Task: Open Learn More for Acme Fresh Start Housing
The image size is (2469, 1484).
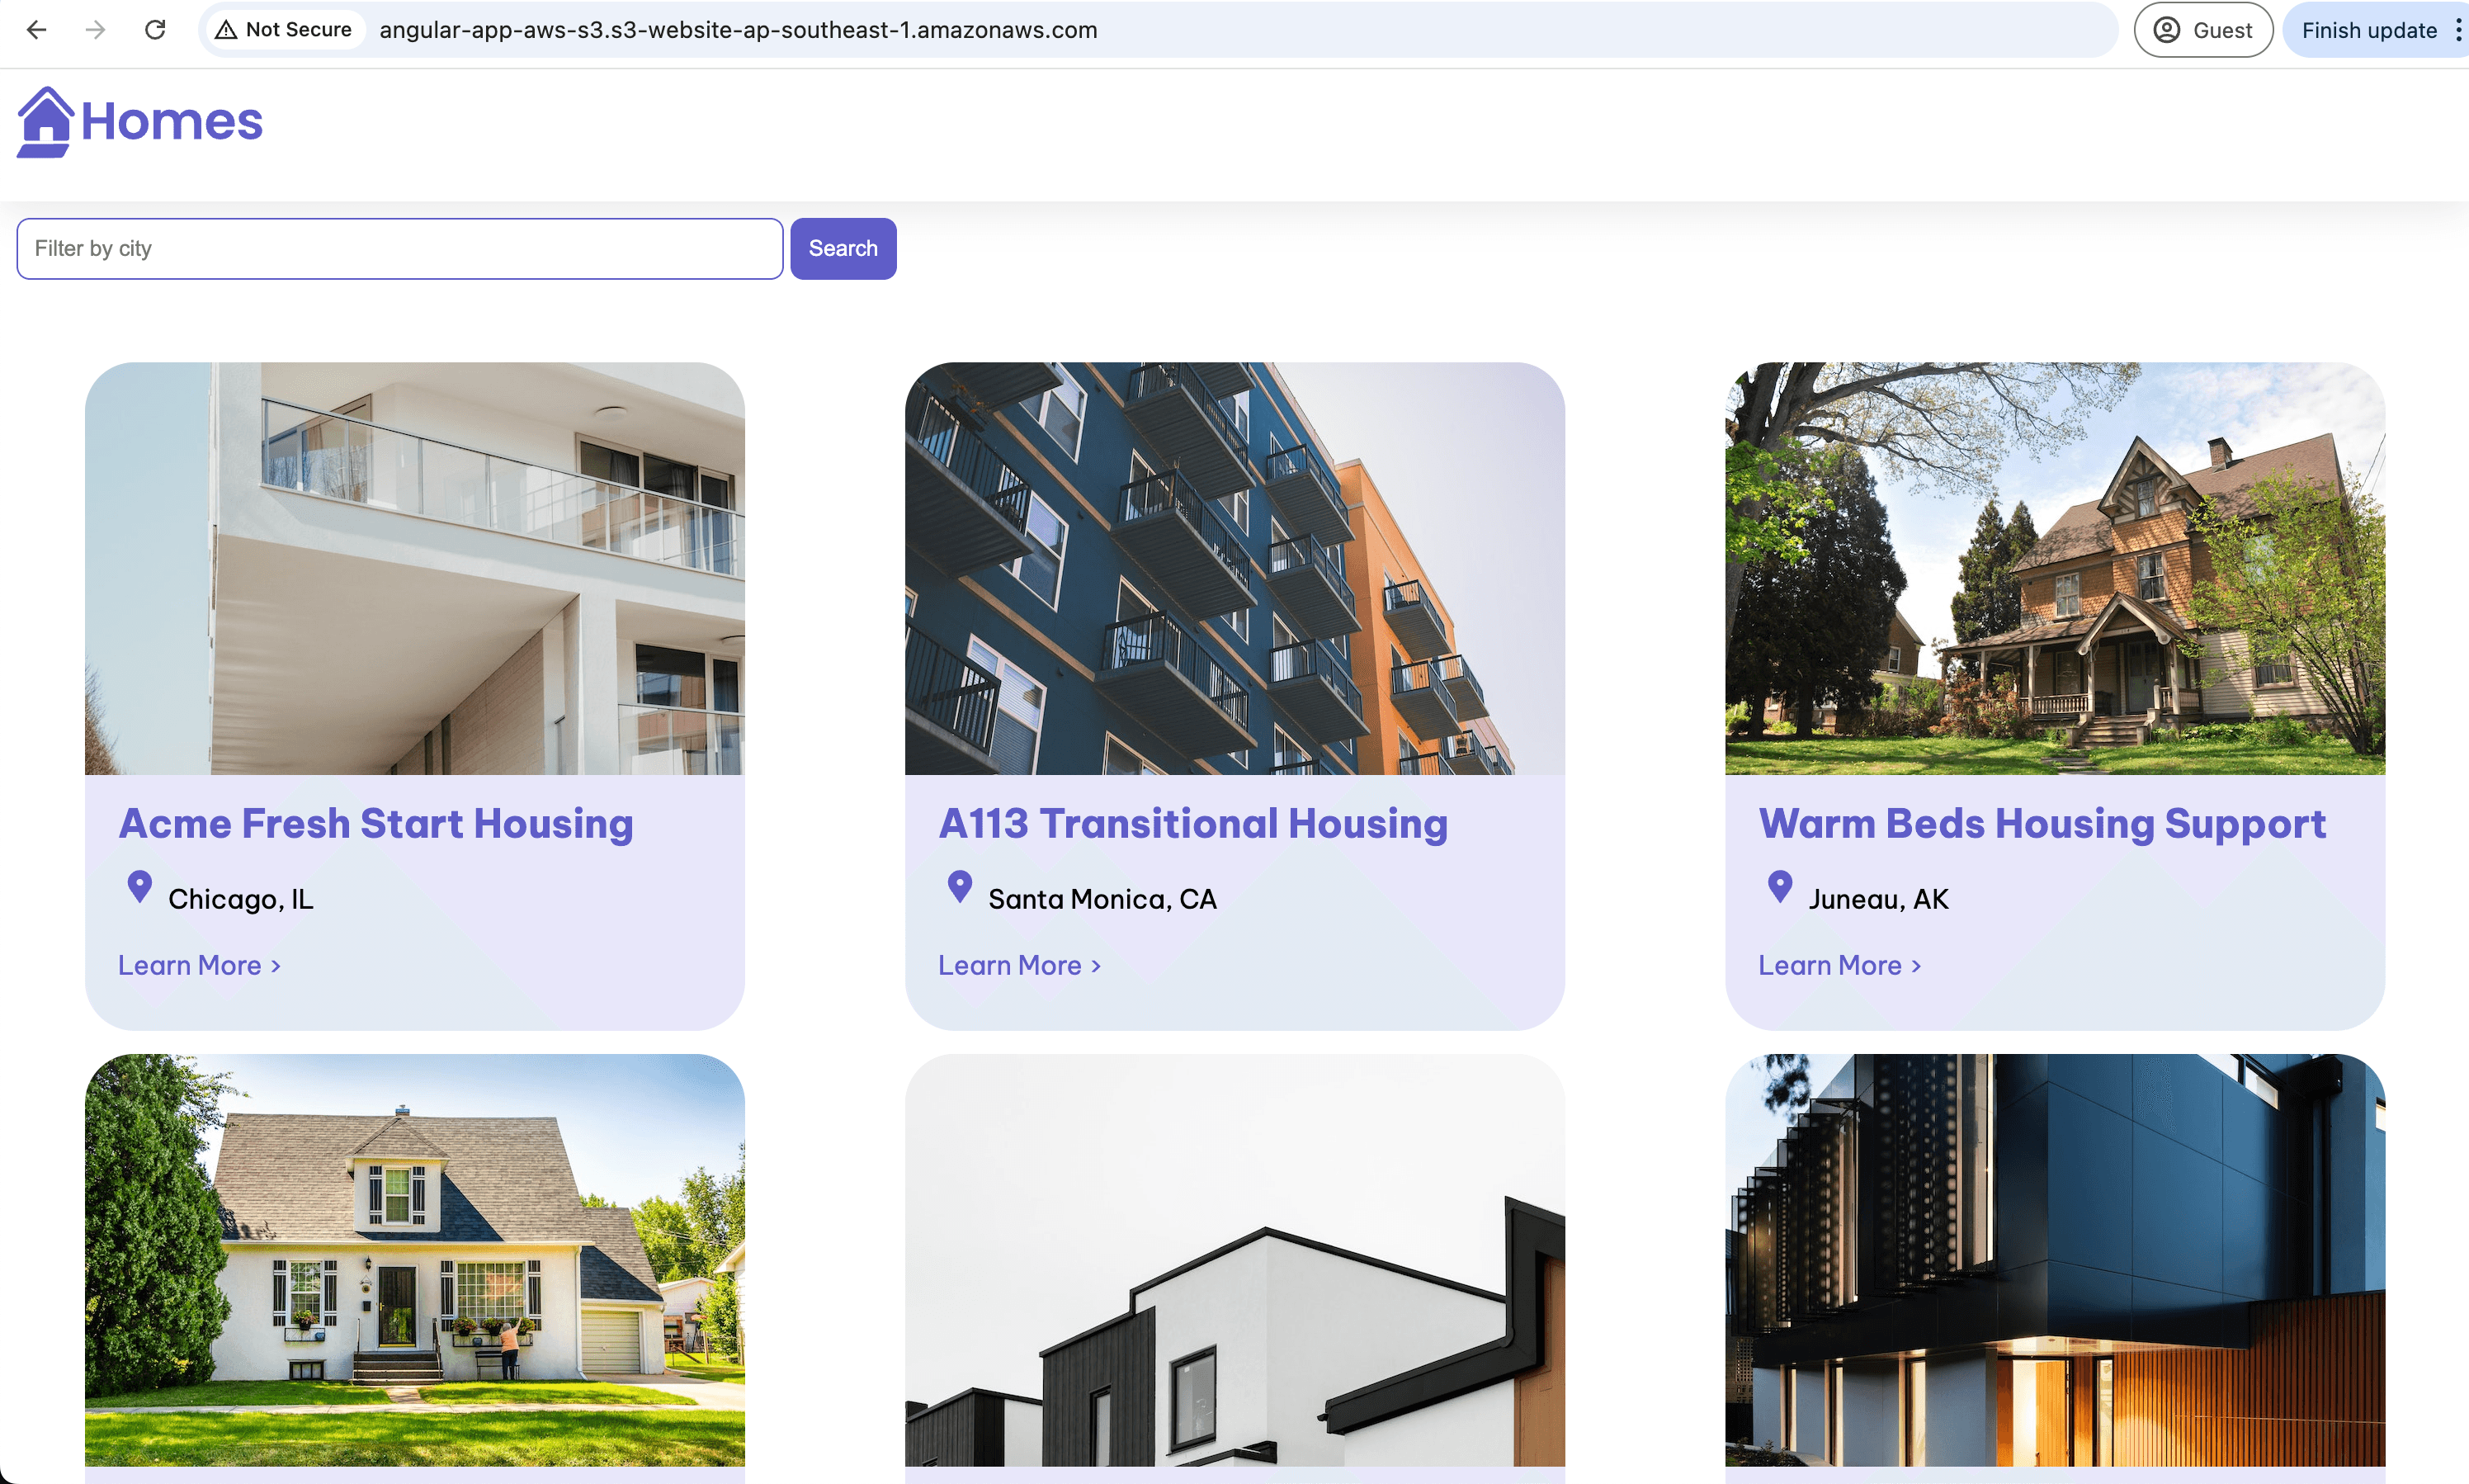Action: (199, 965)
